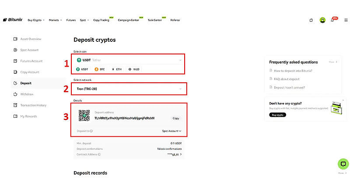Screen dimensions: 350x196
Task: Click the Buy crypto button
Action: tap(277, 115)
